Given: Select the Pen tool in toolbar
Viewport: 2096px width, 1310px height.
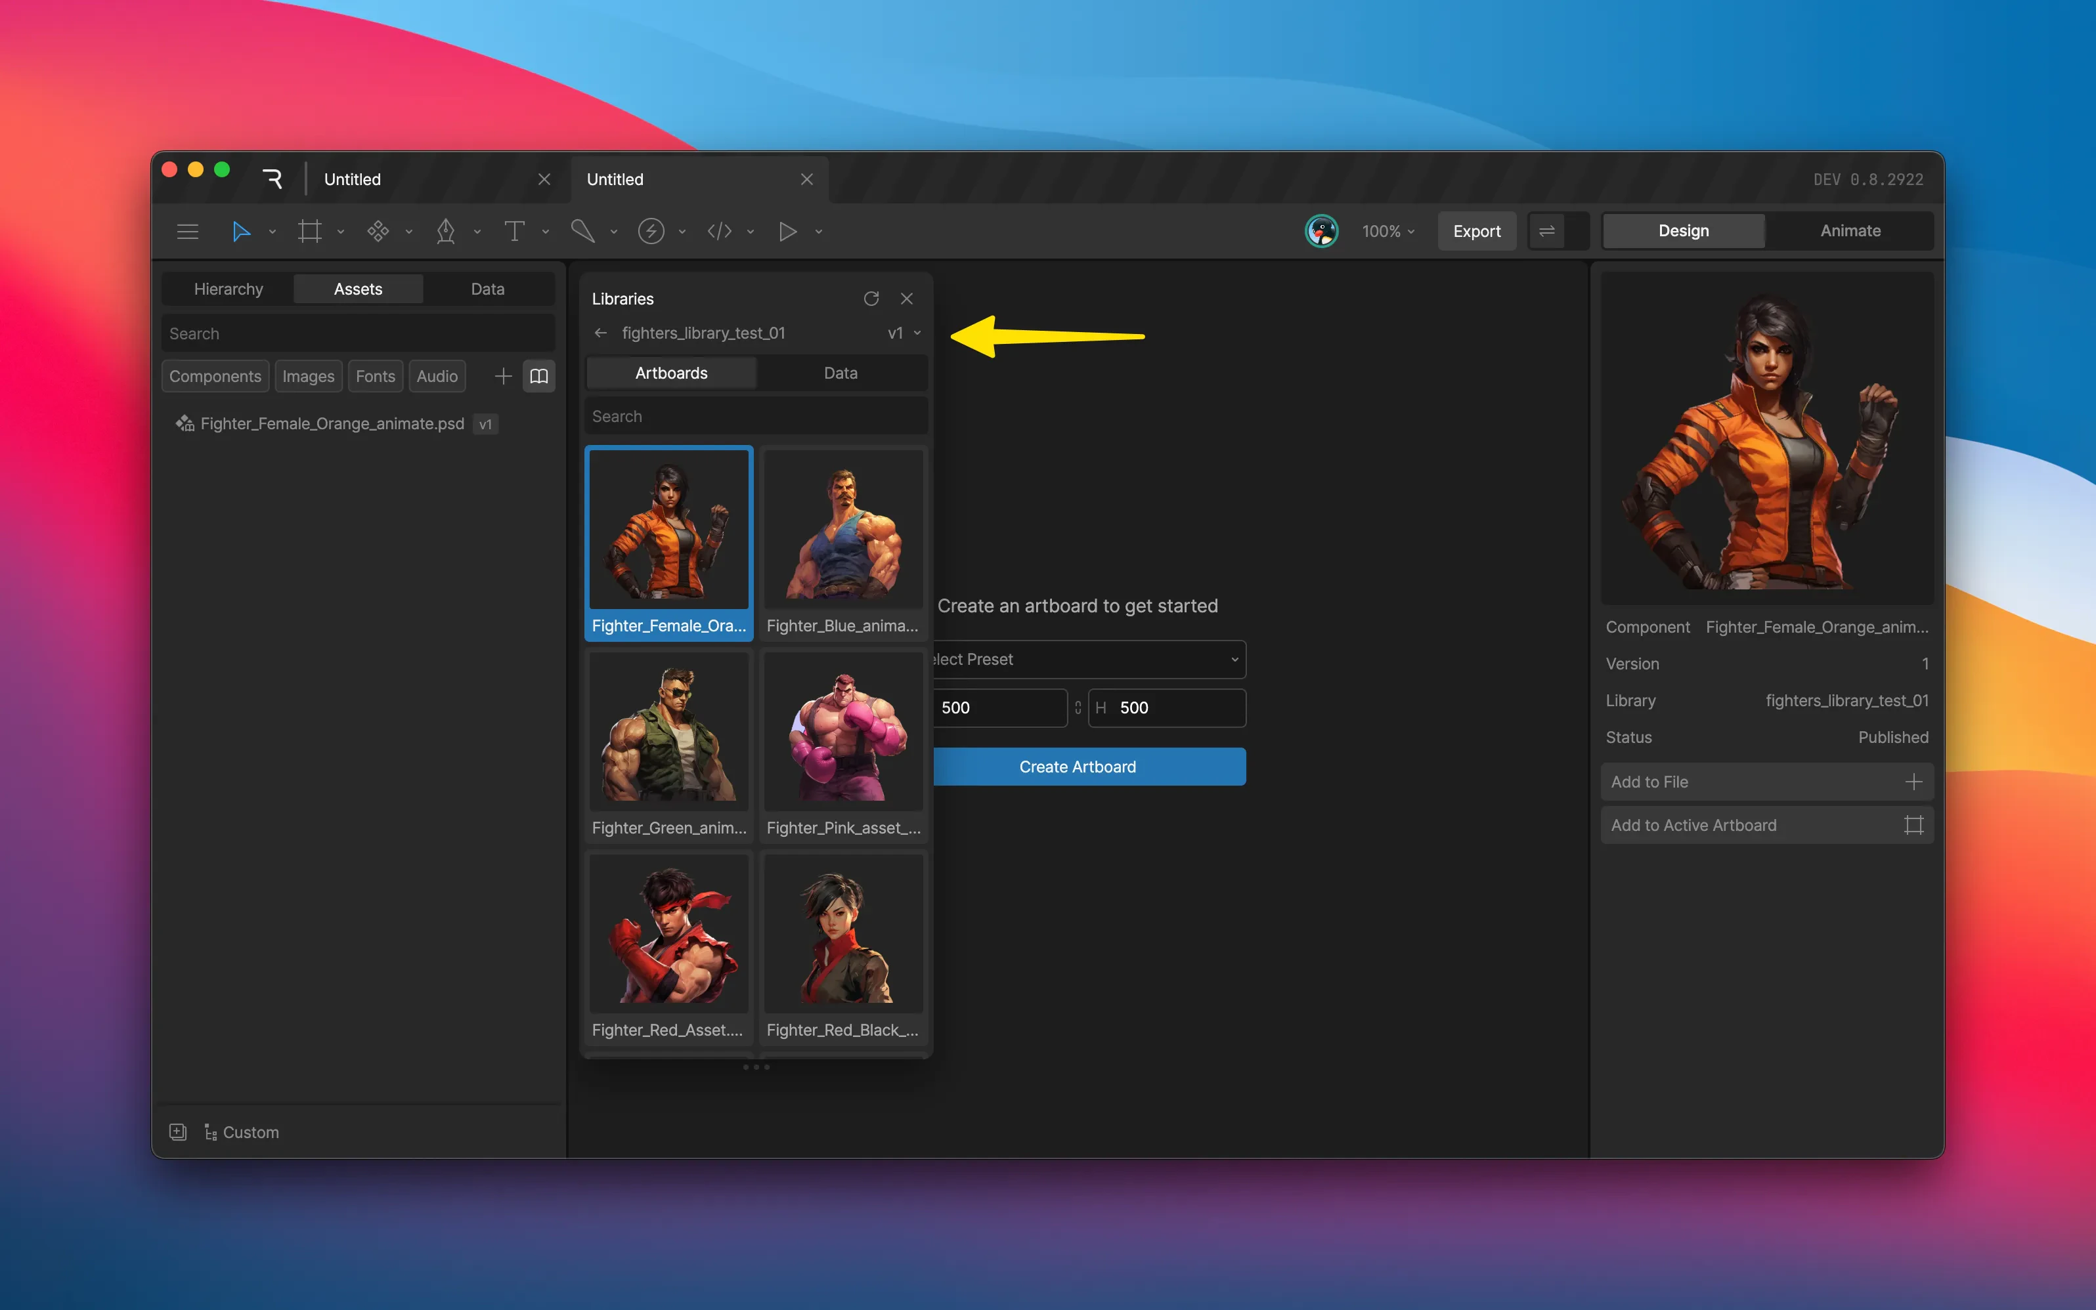Looking at the screenshot, I should 446,231.
